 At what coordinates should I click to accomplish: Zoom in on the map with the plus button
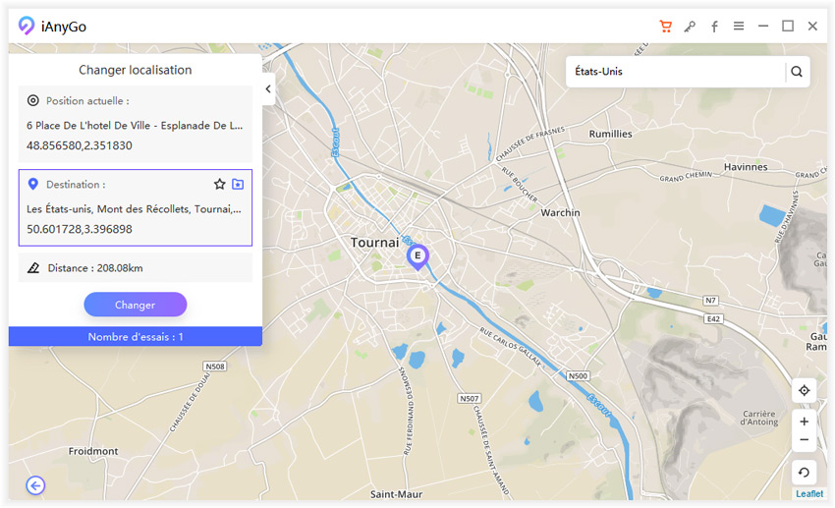click(805, 422)
